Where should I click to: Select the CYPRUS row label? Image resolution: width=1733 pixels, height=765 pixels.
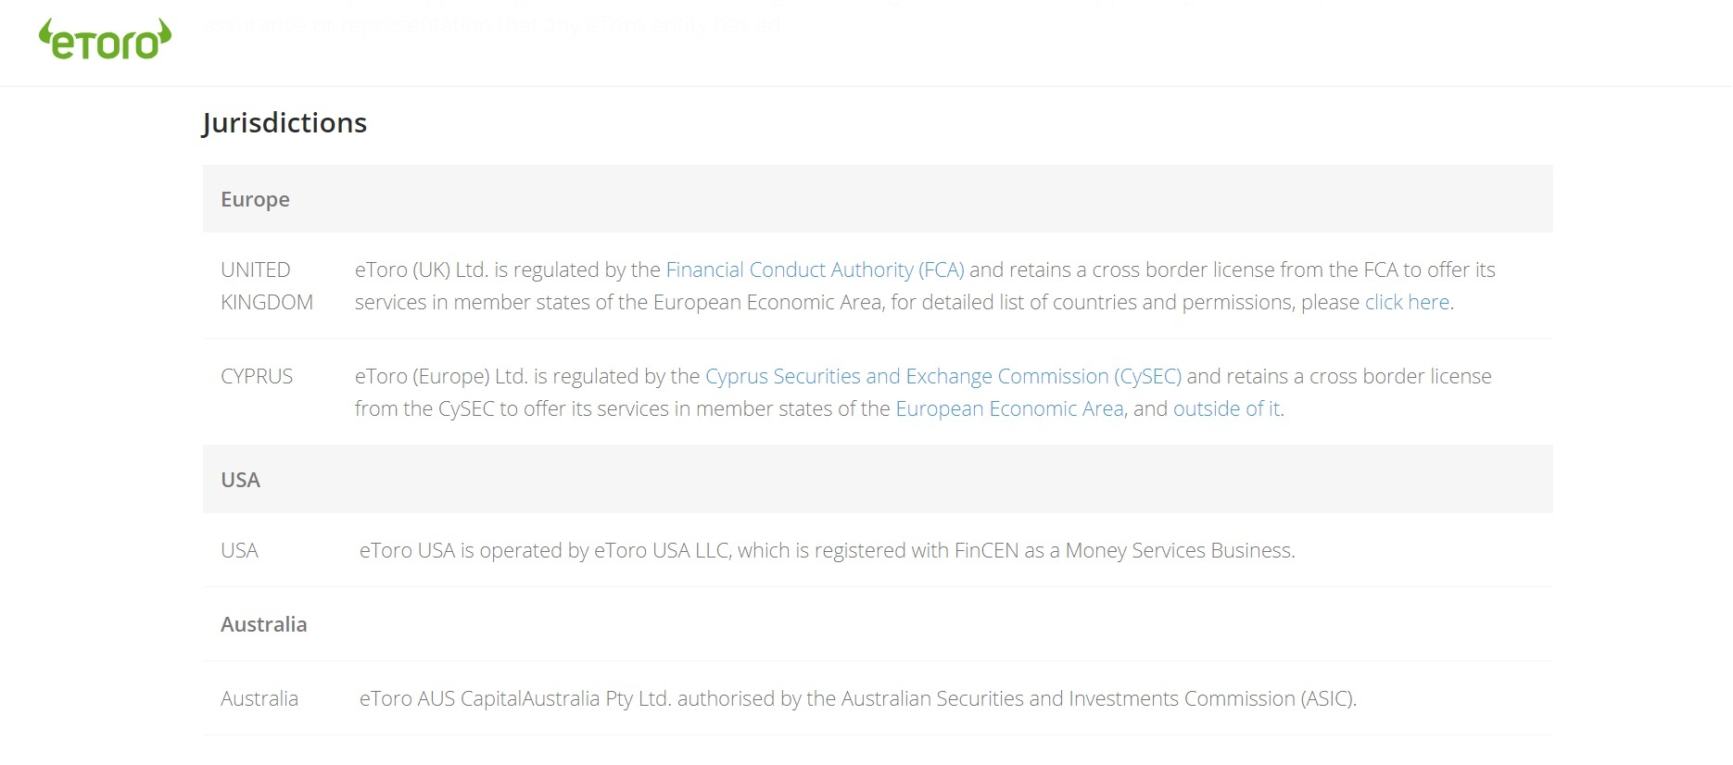[257, 376]
